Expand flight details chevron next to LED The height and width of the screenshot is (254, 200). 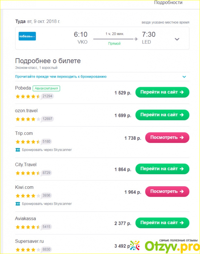pyautogui.click(x=177, y=39)
